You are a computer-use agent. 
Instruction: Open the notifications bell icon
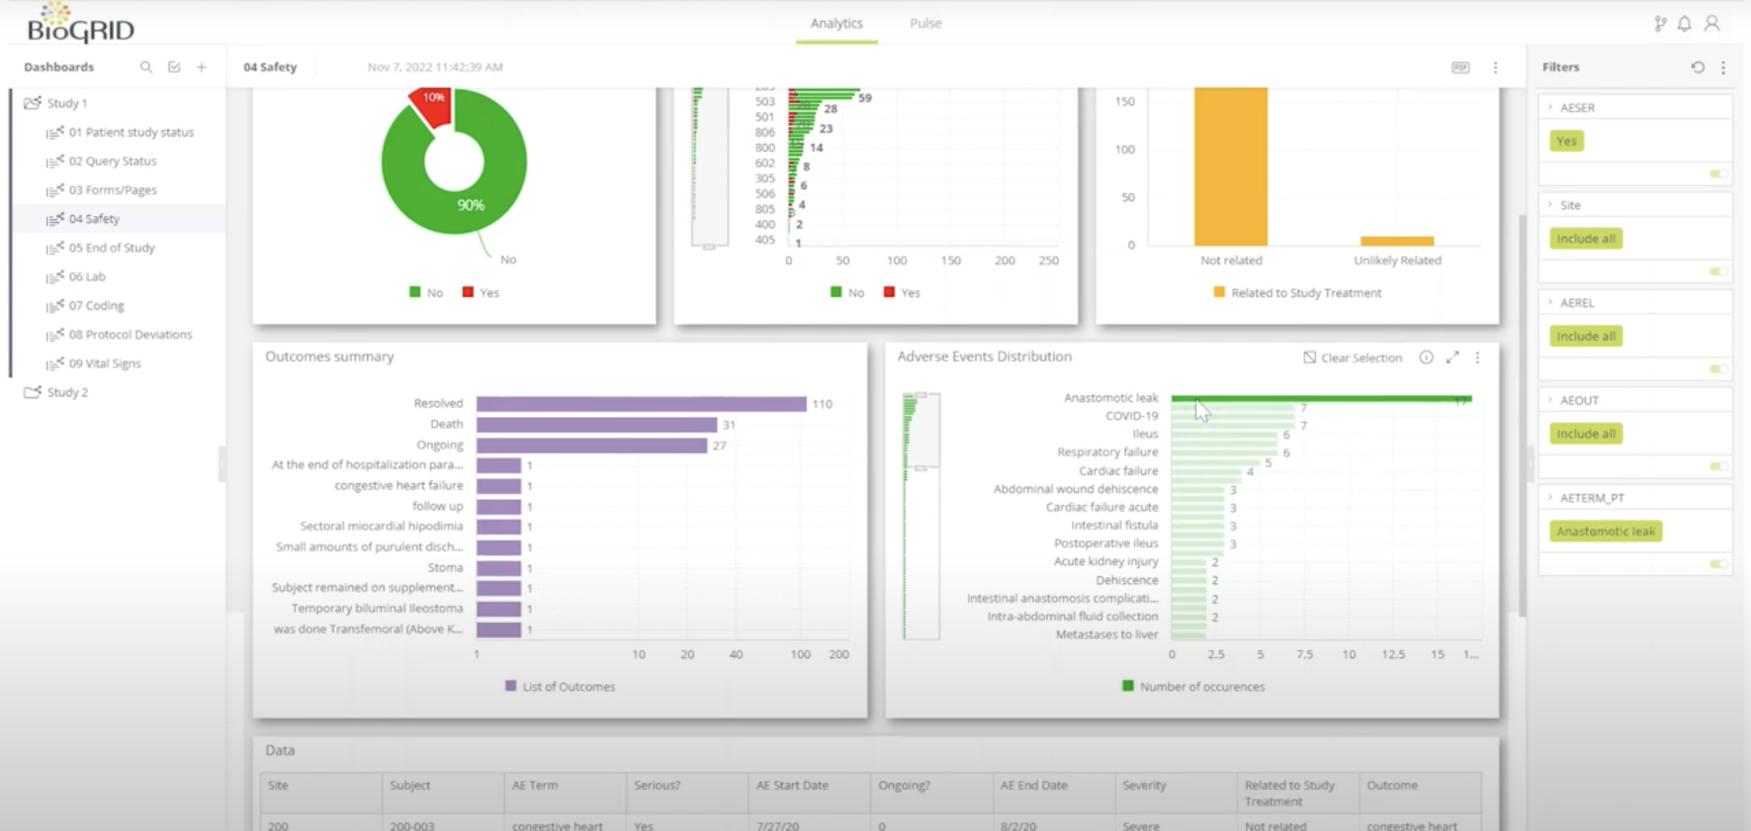[1684, 24]
